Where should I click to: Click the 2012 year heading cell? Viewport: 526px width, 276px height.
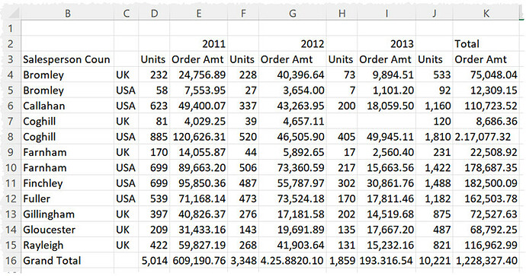[x=293, y=44]
